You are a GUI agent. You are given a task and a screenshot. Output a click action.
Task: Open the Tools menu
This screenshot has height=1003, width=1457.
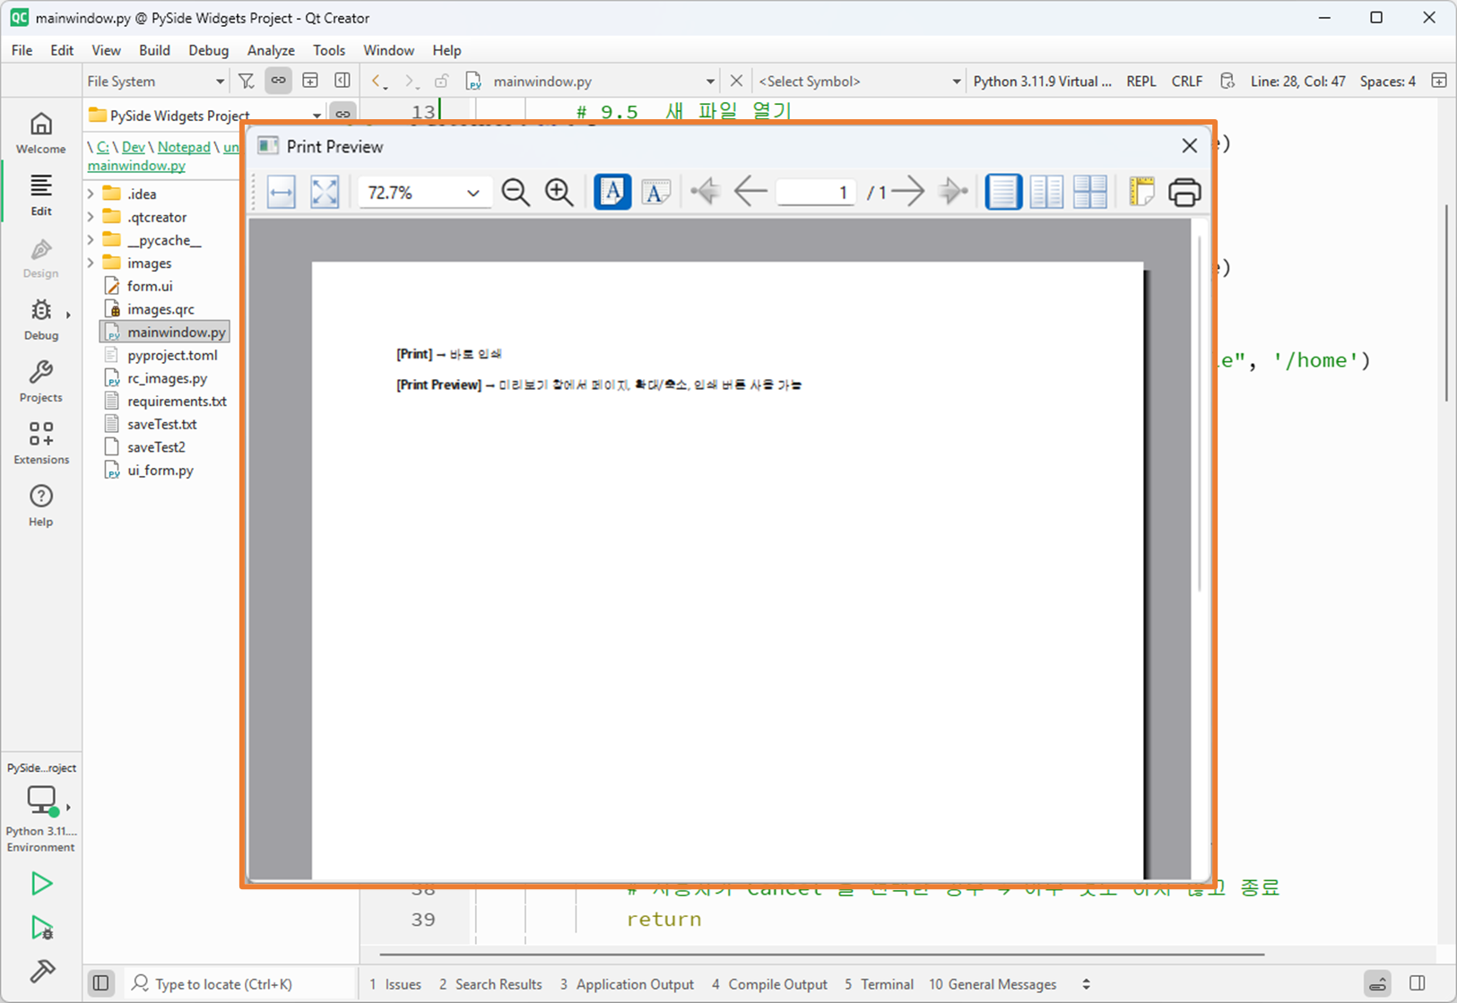329,50
